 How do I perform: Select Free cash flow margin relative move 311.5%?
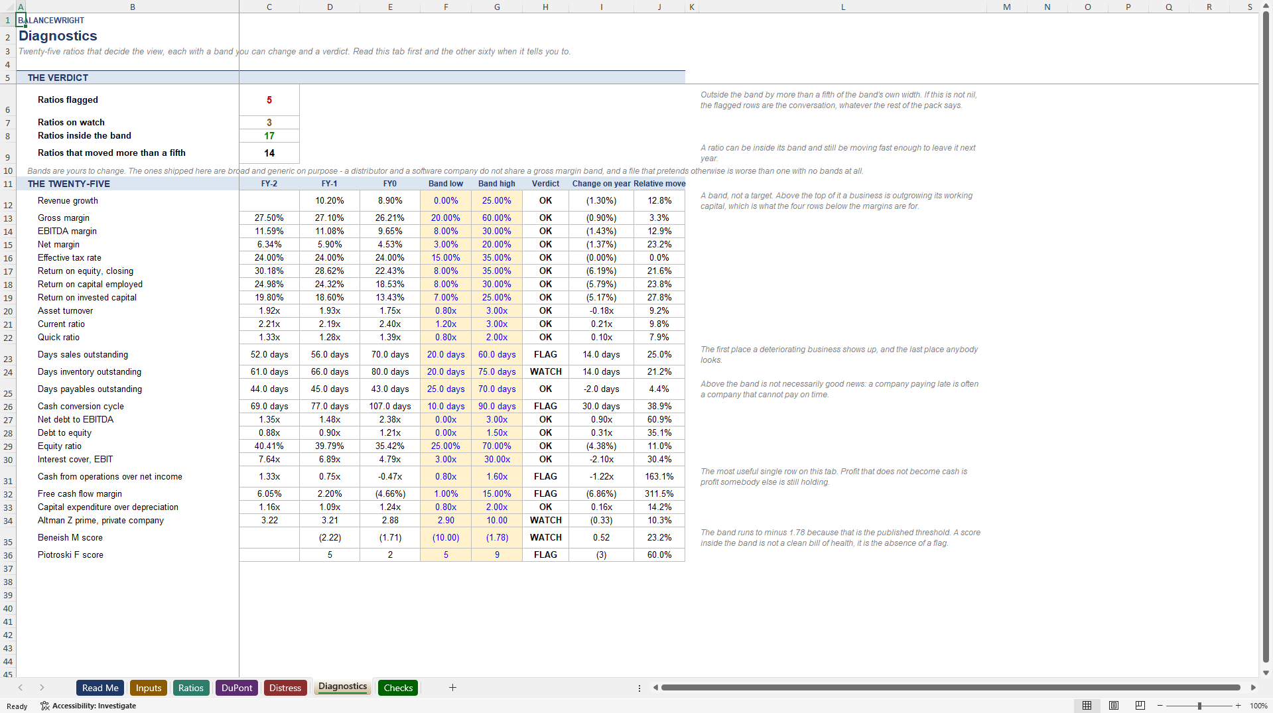659,493
